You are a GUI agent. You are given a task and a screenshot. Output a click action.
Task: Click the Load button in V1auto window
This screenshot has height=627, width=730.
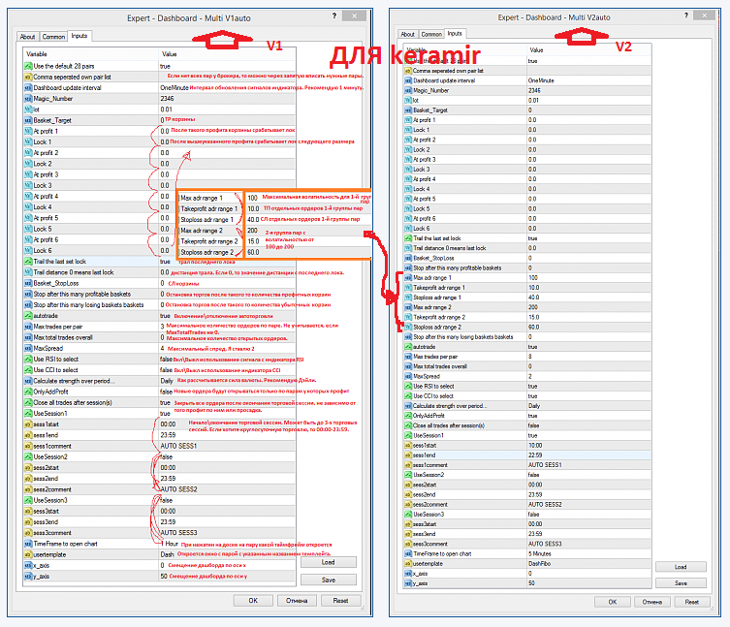point(329,562)
